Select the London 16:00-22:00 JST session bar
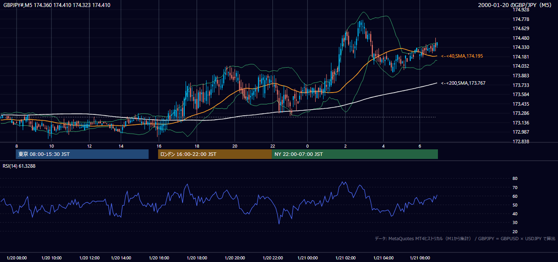This screenshot has height=262, width=558. tap(215, 154)
